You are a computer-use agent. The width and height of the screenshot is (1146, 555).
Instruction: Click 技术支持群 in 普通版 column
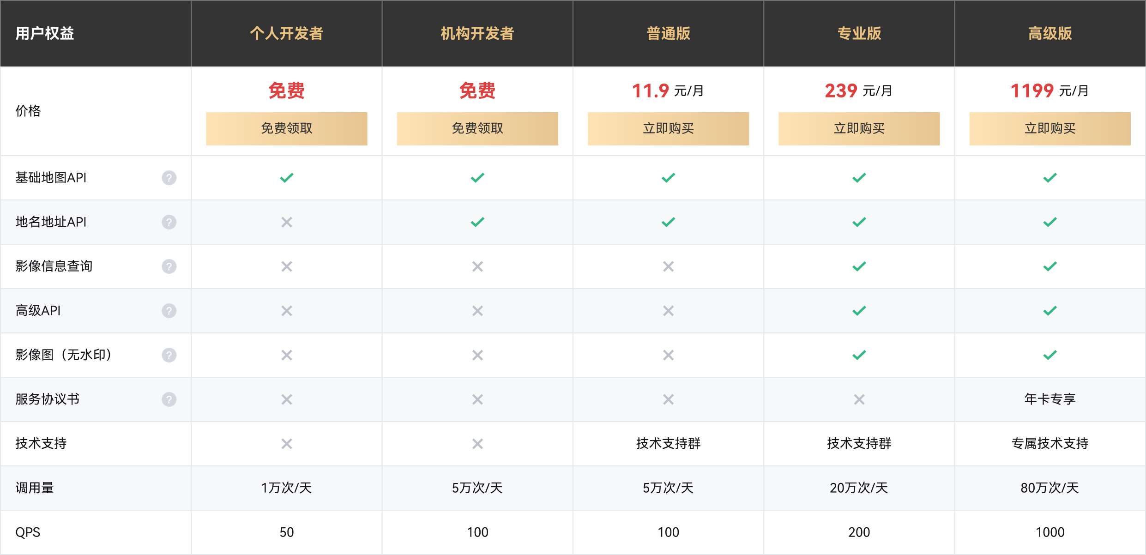[x=668, y=443]
